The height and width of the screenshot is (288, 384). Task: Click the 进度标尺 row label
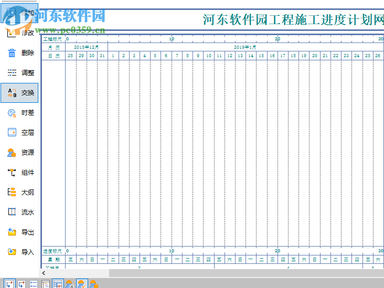(x=53, y=251)
